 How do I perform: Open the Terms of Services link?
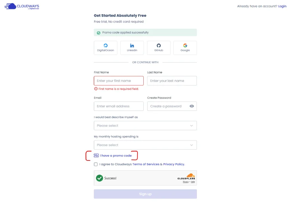pyautogui.click(x=146, y=164)
